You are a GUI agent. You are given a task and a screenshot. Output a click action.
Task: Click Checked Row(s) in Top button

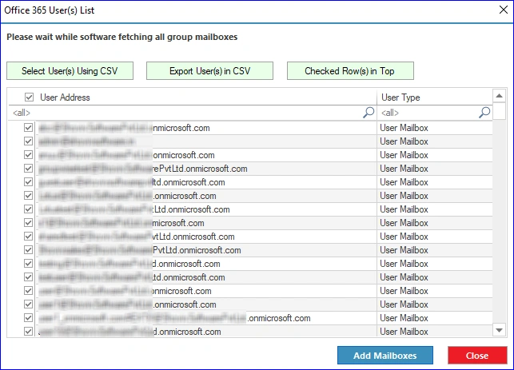coord(350,71)
